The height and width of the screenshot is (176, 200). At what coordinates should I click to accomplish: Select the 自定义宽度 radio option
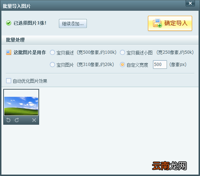(122, 65)
